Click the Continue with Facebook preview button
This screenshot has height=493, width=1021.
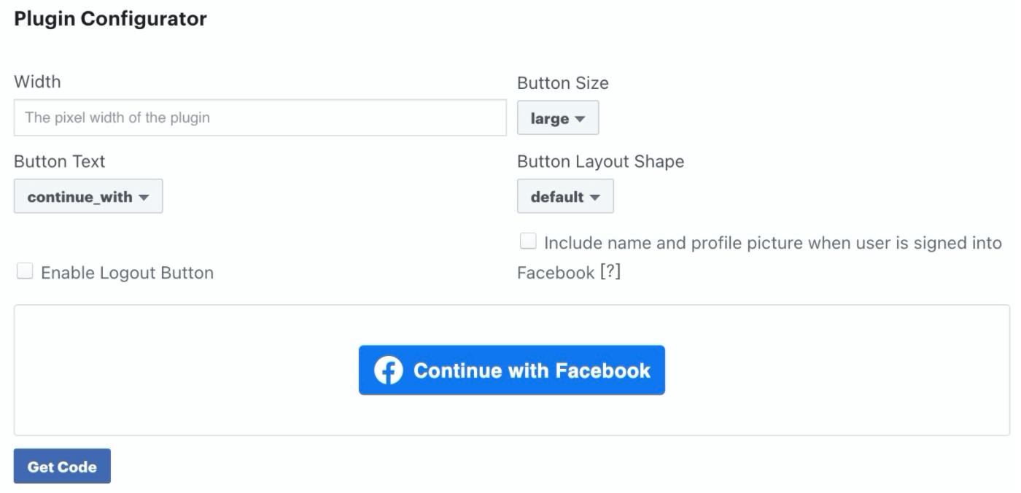coord(510,370)
